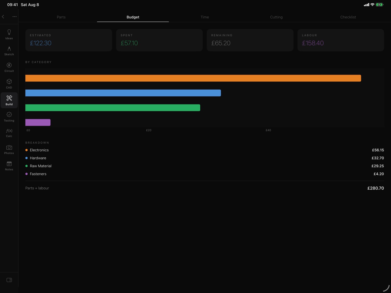
Task: Open the Checklist tab
Action: click(x=348, y=17)
